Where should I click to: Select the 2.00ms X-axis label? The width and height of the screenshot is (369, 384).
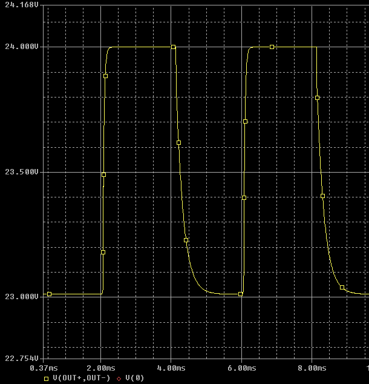pyautogui.click(x=100, y=368)
